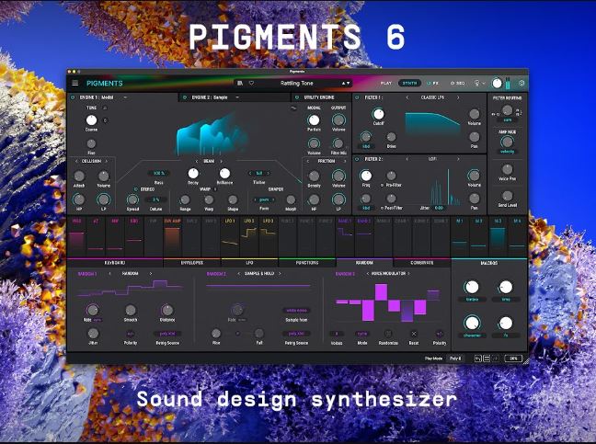596x444 pixels.
Task: Open Random 1 Retrig Source poly kbd dropdown
Action: [x=167, y=334]
